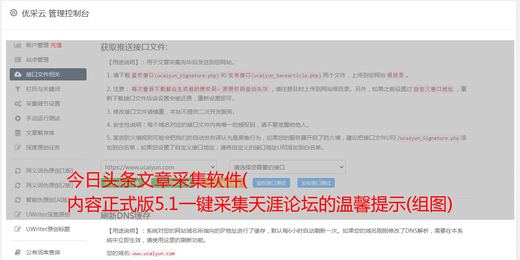The image size is (520, 260).
Task: Click the filter icon for 栏目与关键词
Action: pyautogui.click(x=18, y=89)
